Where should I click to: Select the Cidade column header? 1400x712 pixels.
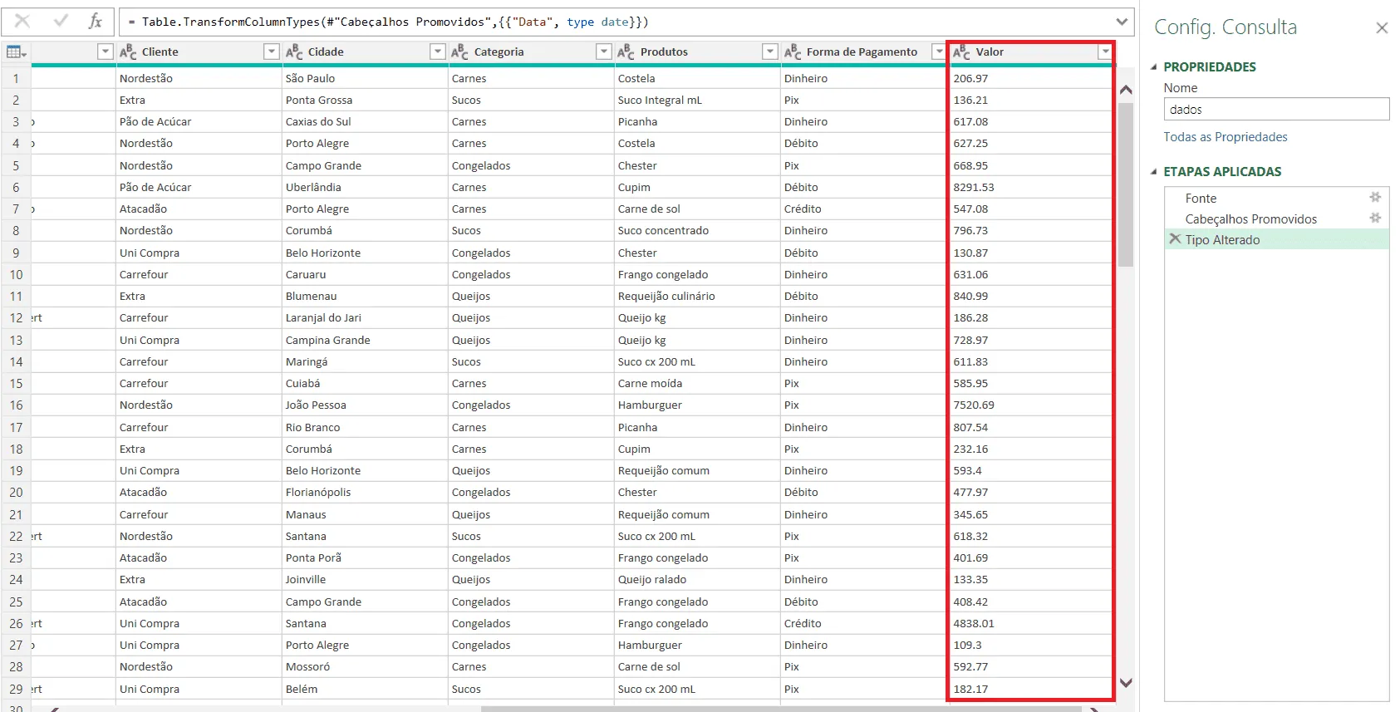pyautogui.click(x=364, y=52)
